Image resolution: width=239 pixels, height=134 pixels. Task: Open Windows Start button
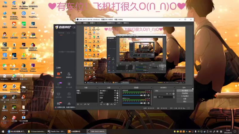point(3,131)
